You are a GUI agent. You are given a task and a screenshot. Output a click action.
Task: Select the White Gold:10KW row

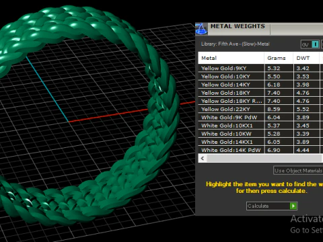pyautogui.click(x=260, y=134)
